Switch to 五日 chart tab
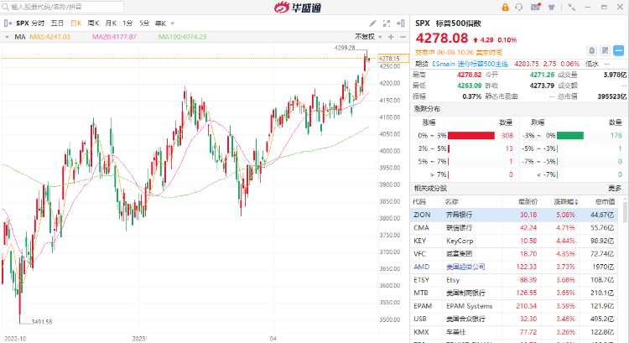The width and height of the screenshot is (629, 343). point(57,23)
